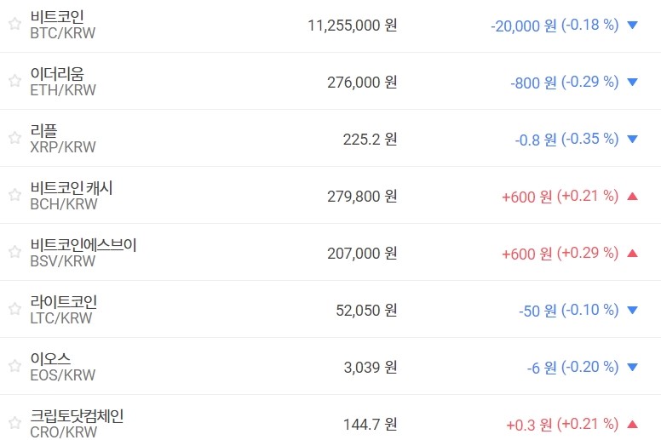This screenshot has height=440, width=661.
Task: Click Bitcoin price 11,255,000 원
Action: (x=352, y=26)
